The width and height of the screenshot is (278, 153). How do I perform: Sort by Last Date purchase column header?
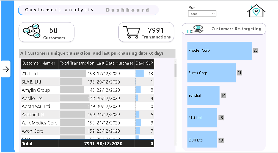115,63
